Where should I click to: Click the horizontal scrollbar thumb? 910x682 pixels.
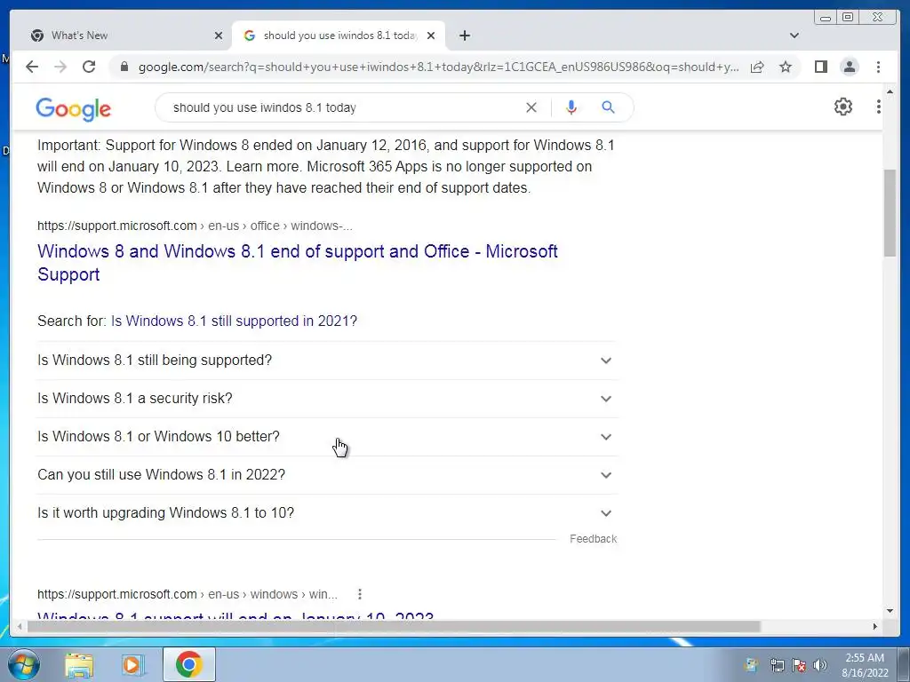(394, 626)
